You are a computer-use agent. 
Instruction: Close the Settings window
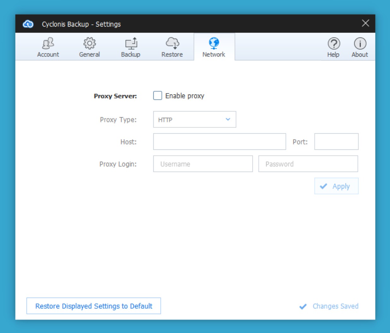click(365, 23)
